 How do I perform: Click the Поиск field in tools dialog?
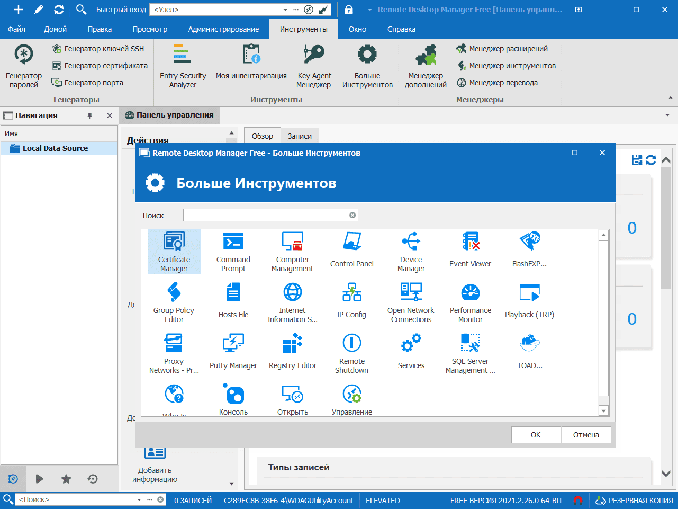(x=270, y=215)
